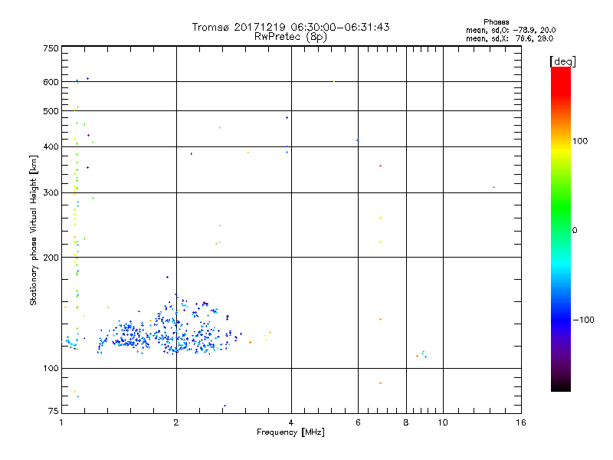Click the colorbar "-100" tick label
The image size is (613, 460).
(x=583, y=320)
